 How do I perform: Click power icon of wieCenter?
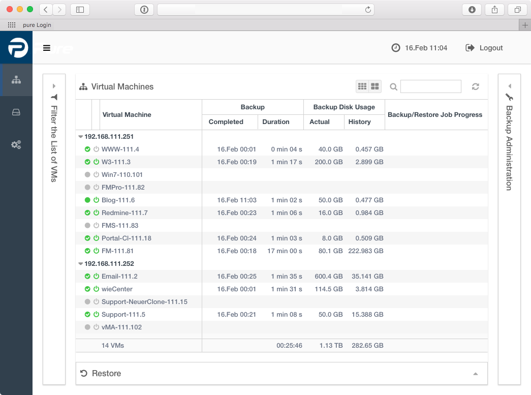(96, 289)
